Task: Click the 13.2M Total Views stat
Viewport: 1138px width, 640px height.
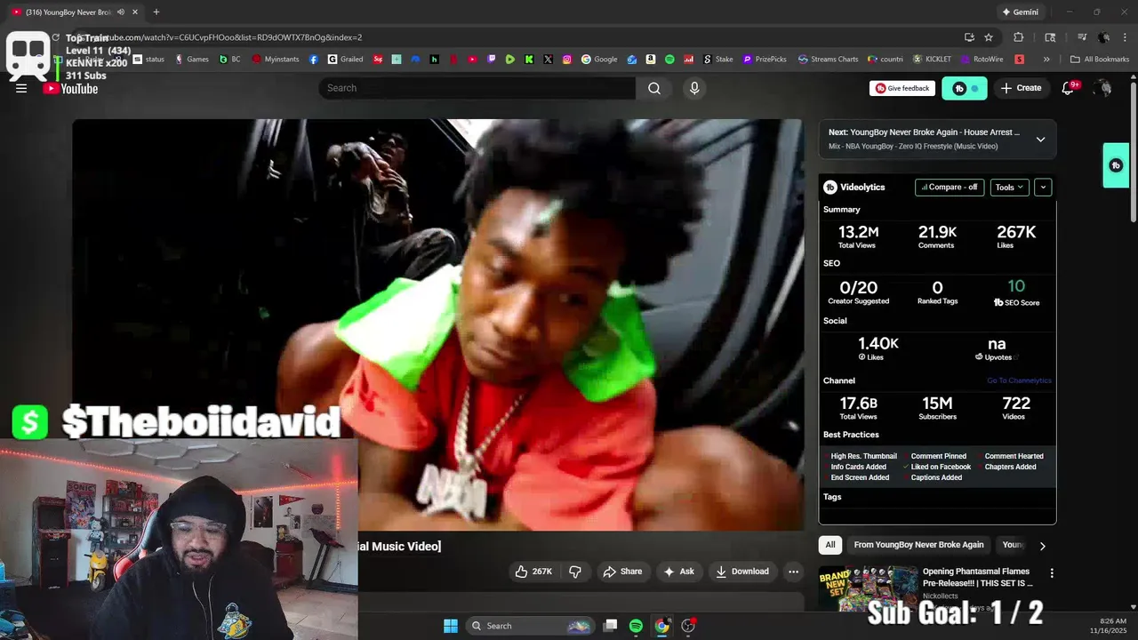Action: 858,236
